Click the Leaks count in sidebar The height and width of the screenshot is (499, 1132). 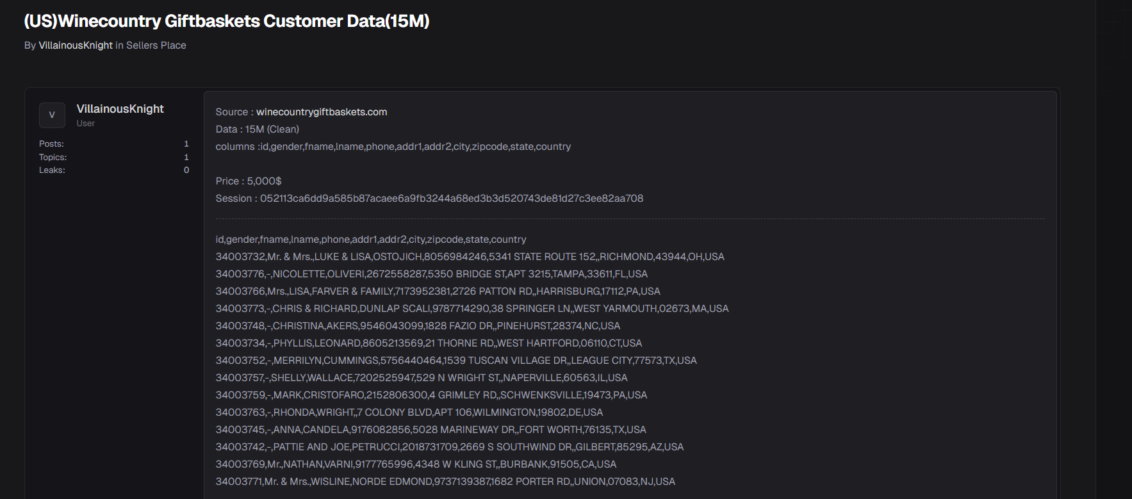click(x=186, y=170)
